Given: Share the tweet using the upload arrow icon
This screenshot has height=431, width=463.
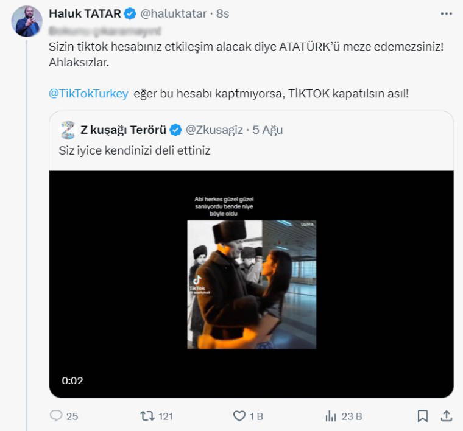Looking at the screenshot, I should (447, 416).
